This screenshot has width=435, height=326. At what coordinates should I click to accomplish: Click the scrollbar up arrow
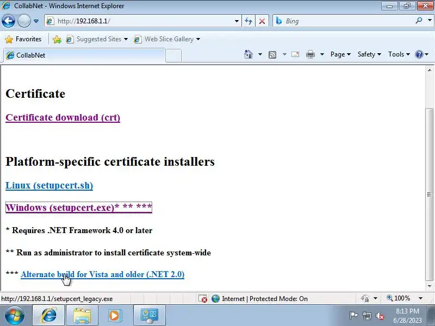[x=430, y=70]
